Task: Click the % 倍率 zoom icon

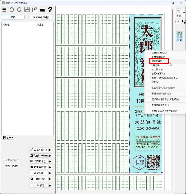Action: pos(179,12)
